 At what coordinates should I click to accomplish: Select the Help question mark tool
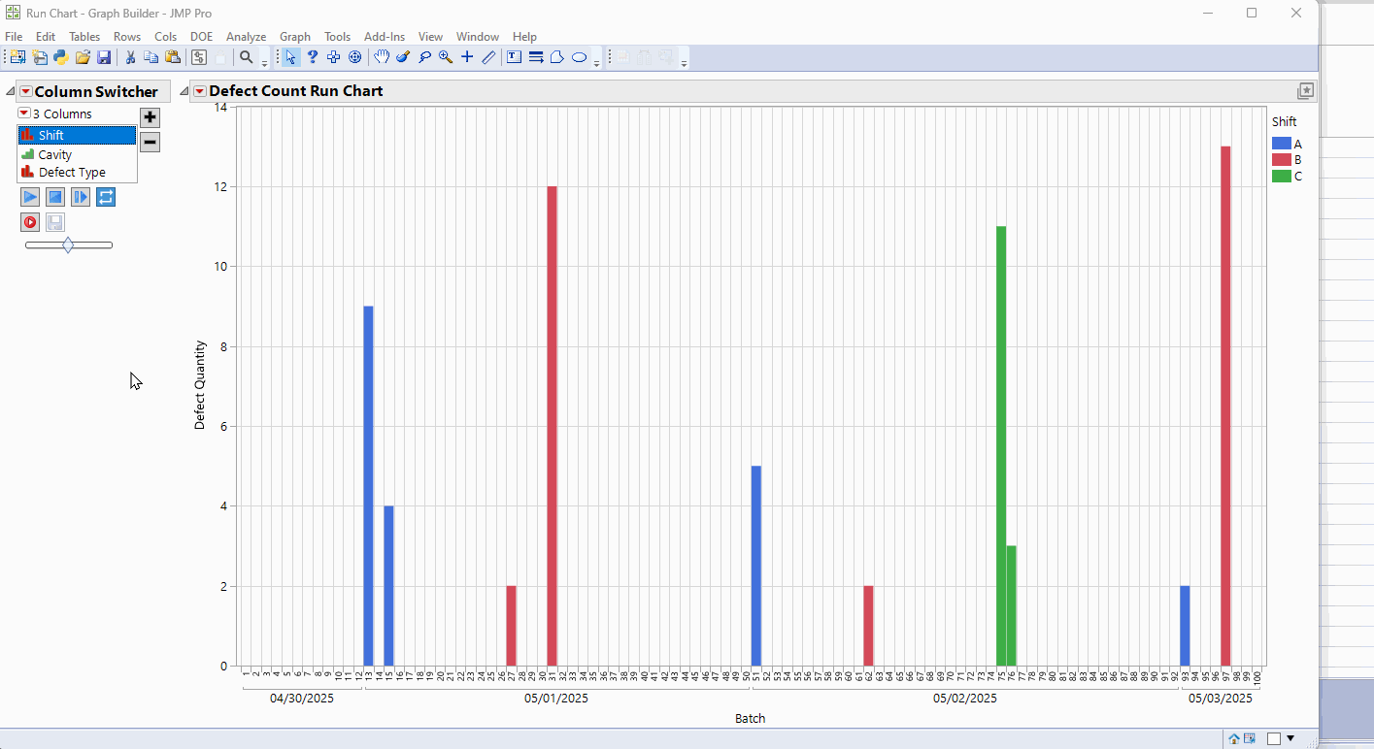pyautogui.click(x=312, y=57)
